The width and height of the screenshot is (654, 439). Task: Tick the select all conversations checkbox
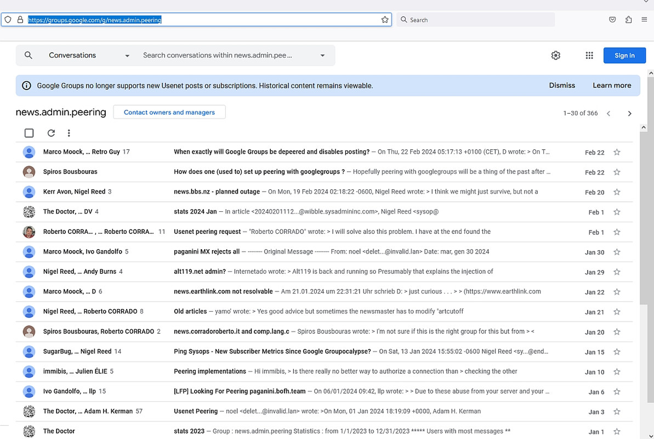click(x=29, y=133)
